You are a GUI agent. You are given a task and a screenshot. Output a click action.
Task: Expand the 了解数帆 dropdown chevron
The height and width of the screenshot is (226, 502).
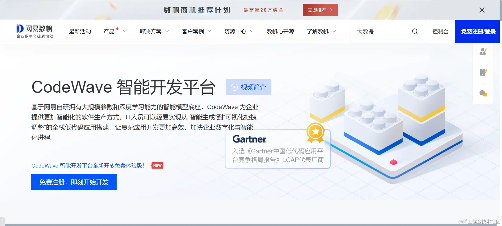(x=334, y=31)
